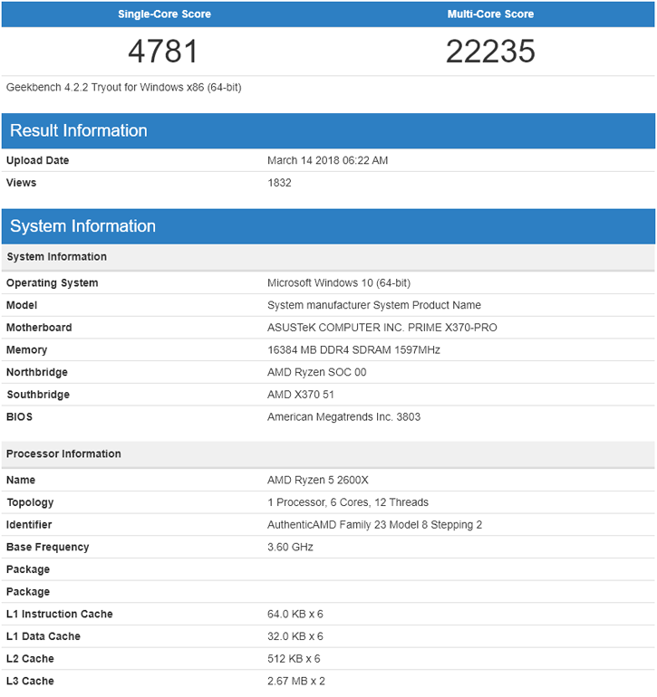Viewport: 657px width, 697px height.
Task: Click the L2 Cache label
Action: point(30,659)
